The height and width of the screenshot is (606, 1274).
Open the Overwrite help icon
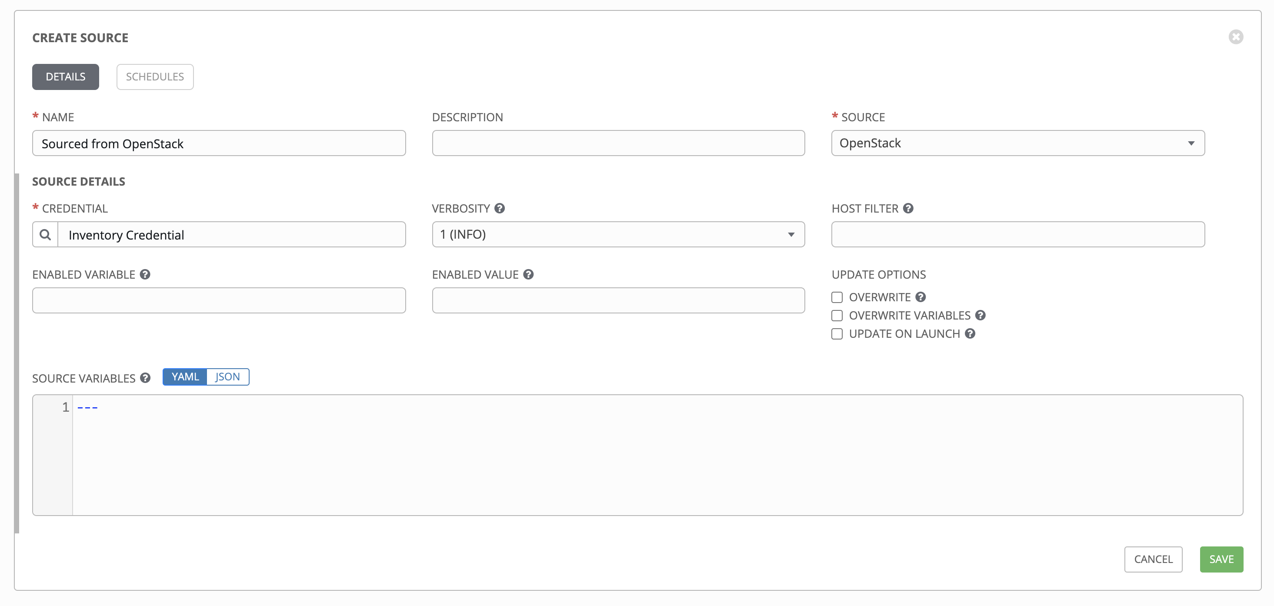point(920,297)
